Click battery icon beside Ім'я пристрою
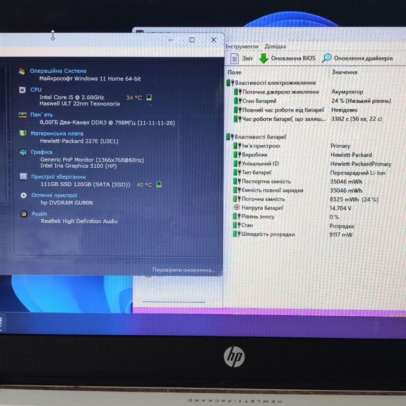 coord(237,146)
